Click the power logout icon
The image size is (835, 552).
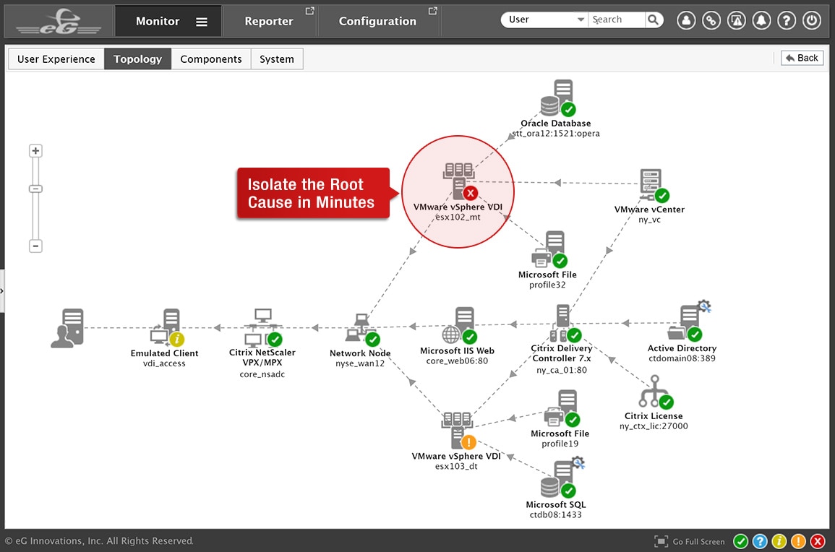pos(812,20)
